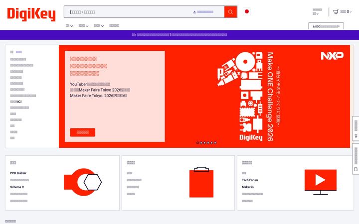Select the last carousel indicator dot
Image resolution: width=359 pixels, height=224 pixels.
215,143
